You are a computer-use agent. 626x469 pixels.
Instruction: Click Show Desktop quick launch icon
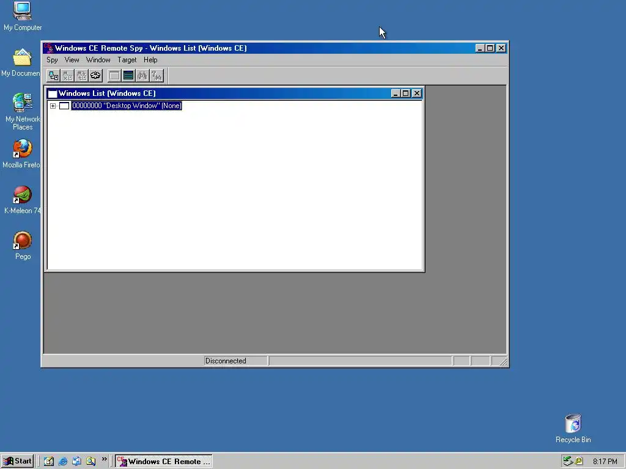click(49, 462)
